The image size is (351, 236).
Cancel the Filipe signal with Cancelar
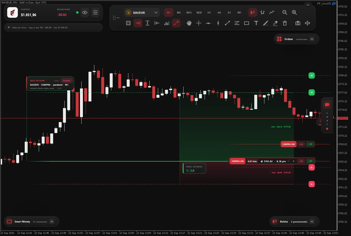[66, 81]
